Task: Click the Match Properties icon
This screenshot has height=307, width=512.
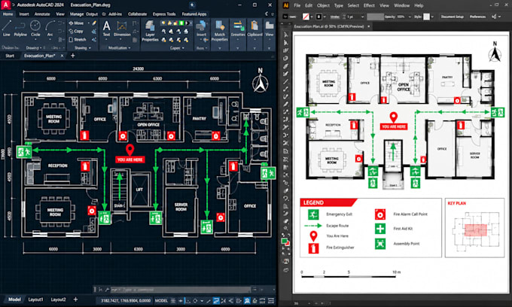Action: pyautogui.click(x=219, y=31)
